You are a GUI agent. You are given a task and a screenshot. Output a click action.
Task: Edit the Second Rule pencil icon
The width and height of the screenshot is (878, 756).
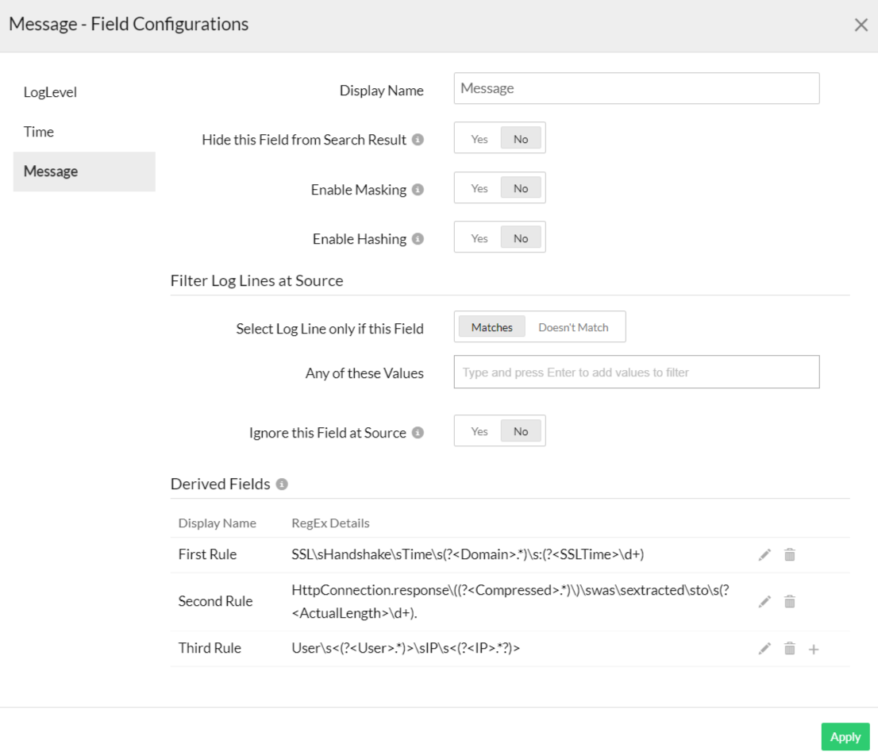click(764, 602)
